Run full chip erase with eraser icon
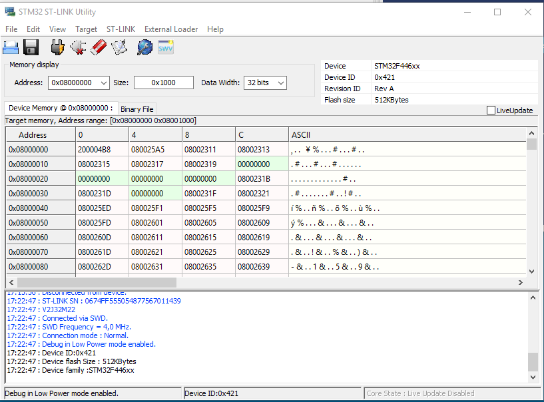The image size is (544, 402). coord(99,47)
